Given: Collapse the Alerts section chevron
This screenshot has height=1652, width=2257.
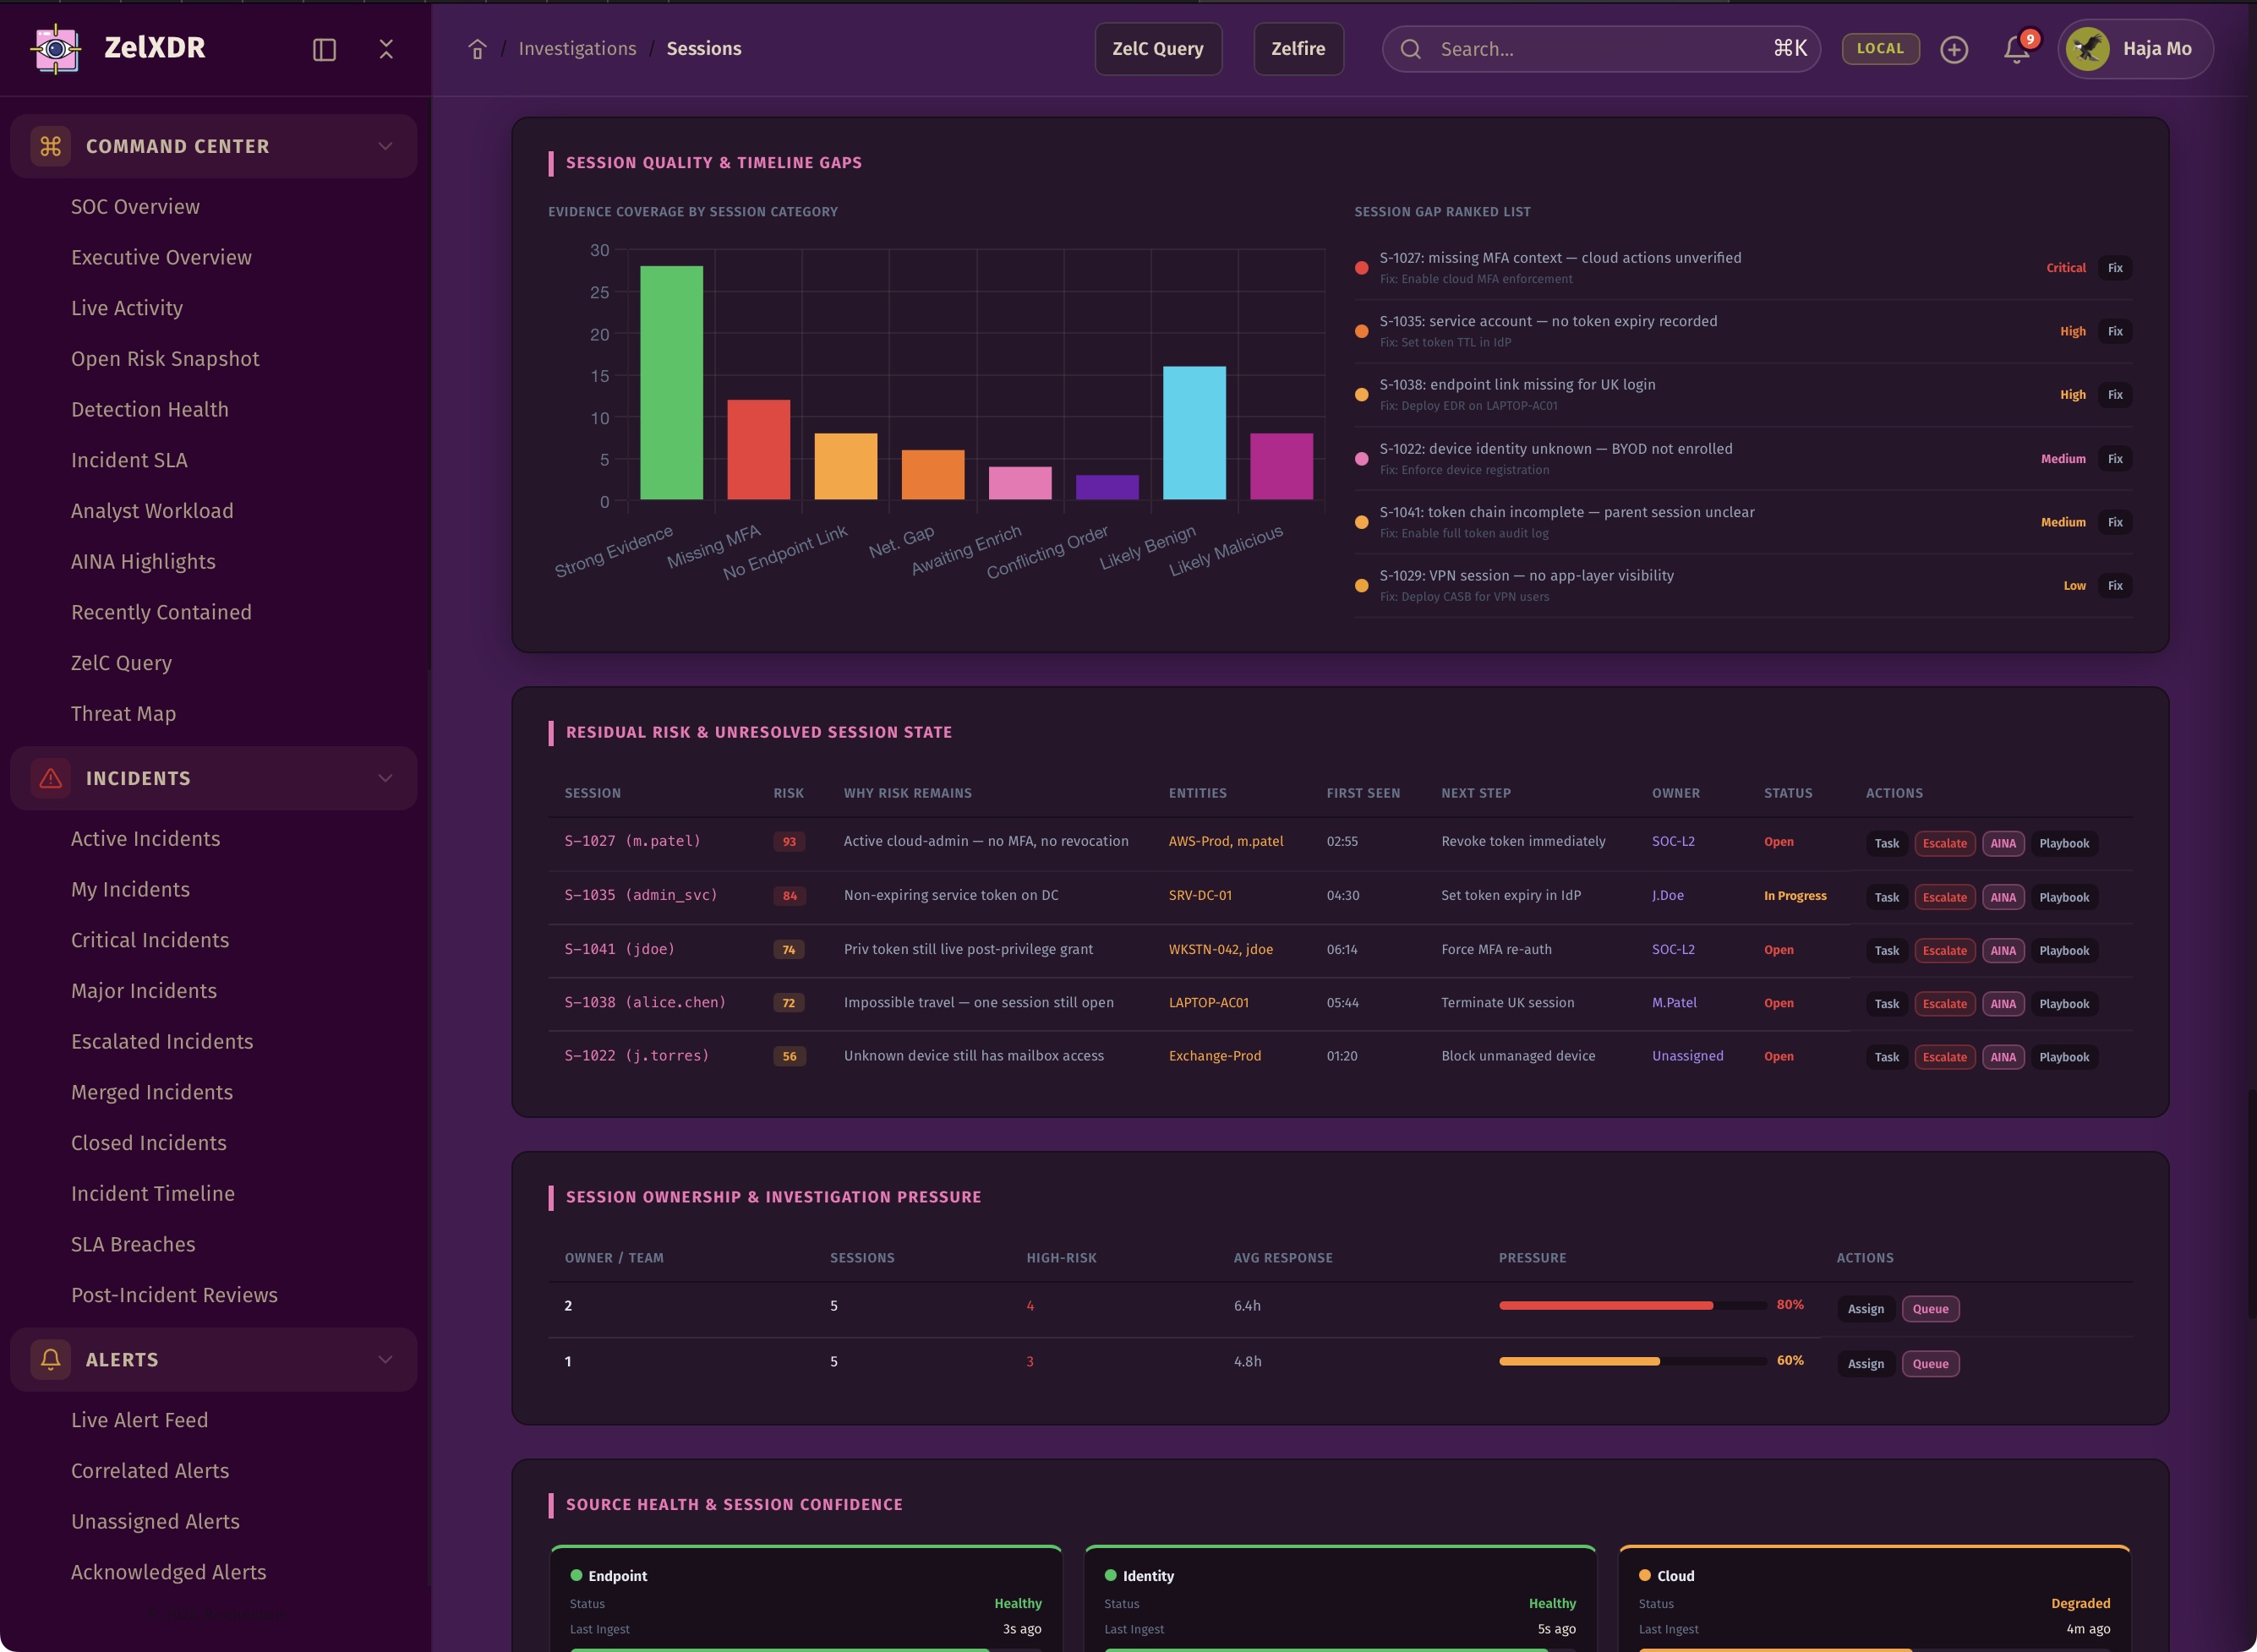Looking at the screenshot, I should [x=385, y=1359].
